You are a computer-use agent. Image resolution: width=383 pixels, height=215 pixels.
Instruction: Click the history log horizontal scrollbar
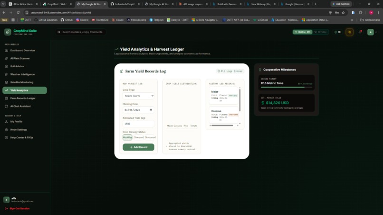(x=222, y=125)
